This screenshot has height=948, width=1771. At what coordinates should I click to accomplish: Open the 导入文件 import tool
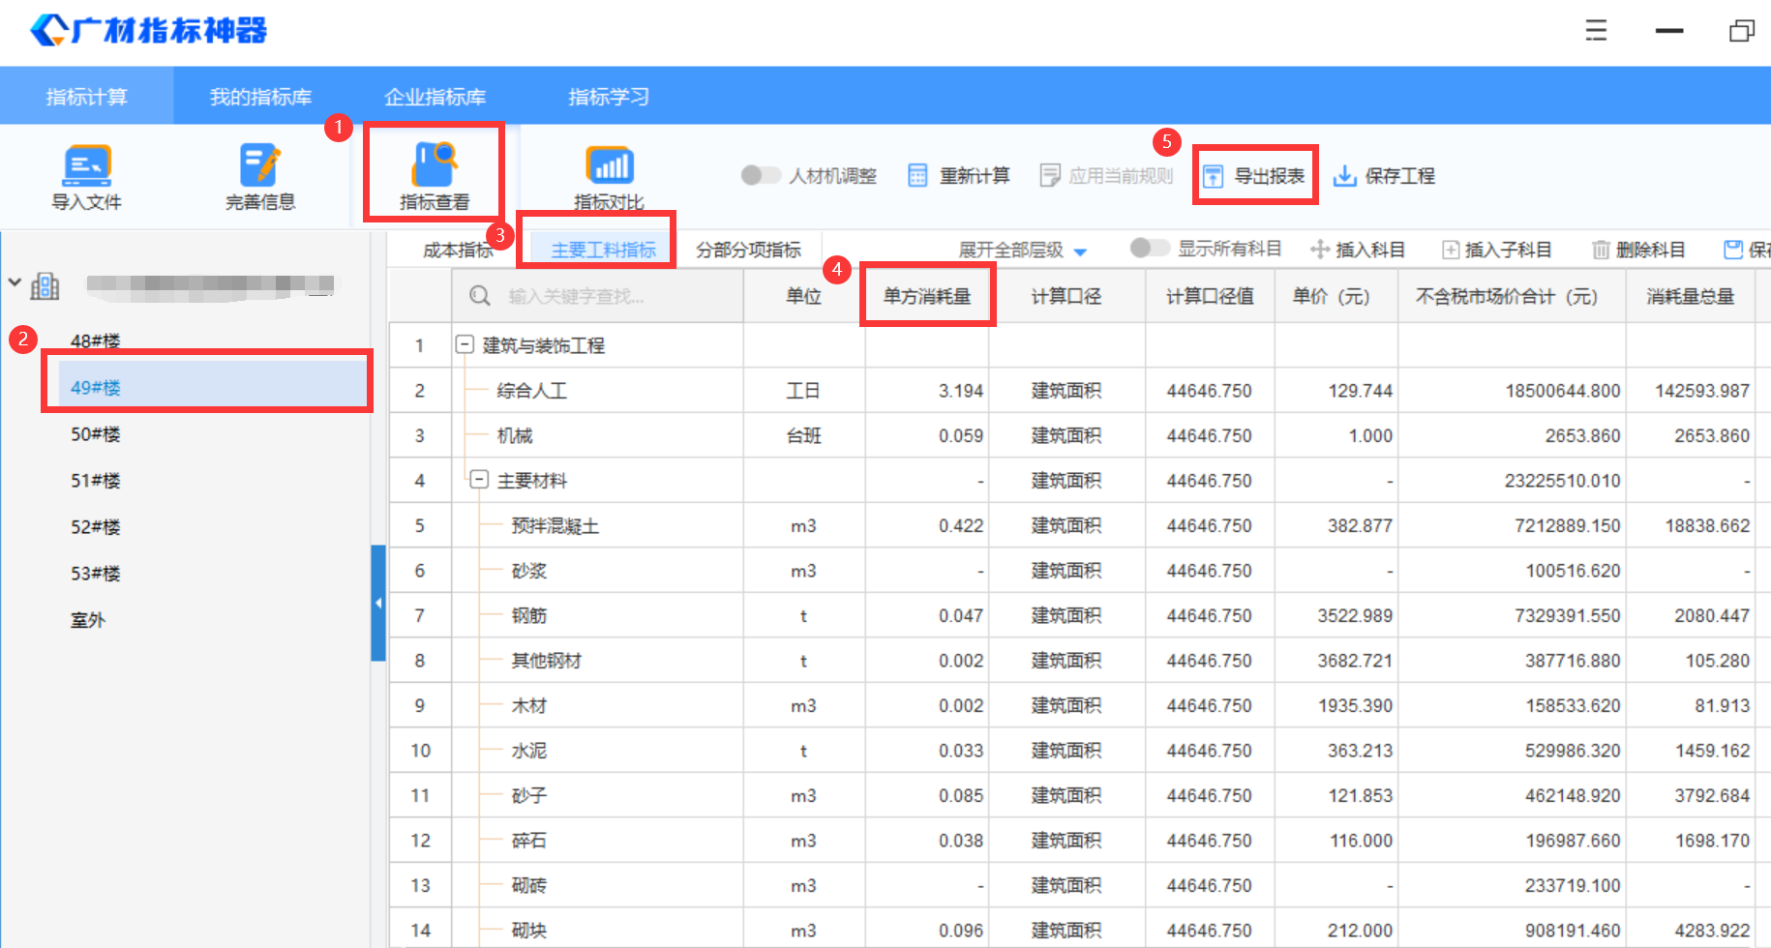click(x=86, y=177)
